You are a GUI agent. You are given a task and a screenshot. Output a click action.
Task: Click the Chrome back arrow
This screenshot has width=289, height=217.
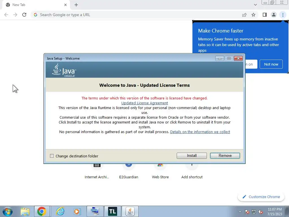(6, 15)
